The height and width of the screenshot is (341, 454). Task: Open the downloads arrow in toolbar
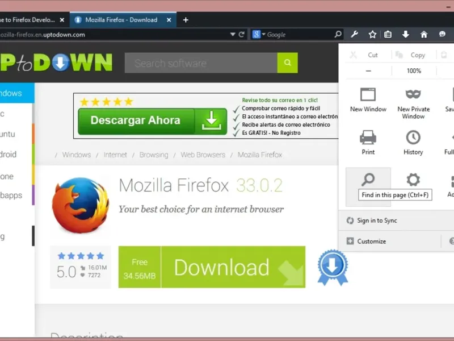click(x=406, y=35)
